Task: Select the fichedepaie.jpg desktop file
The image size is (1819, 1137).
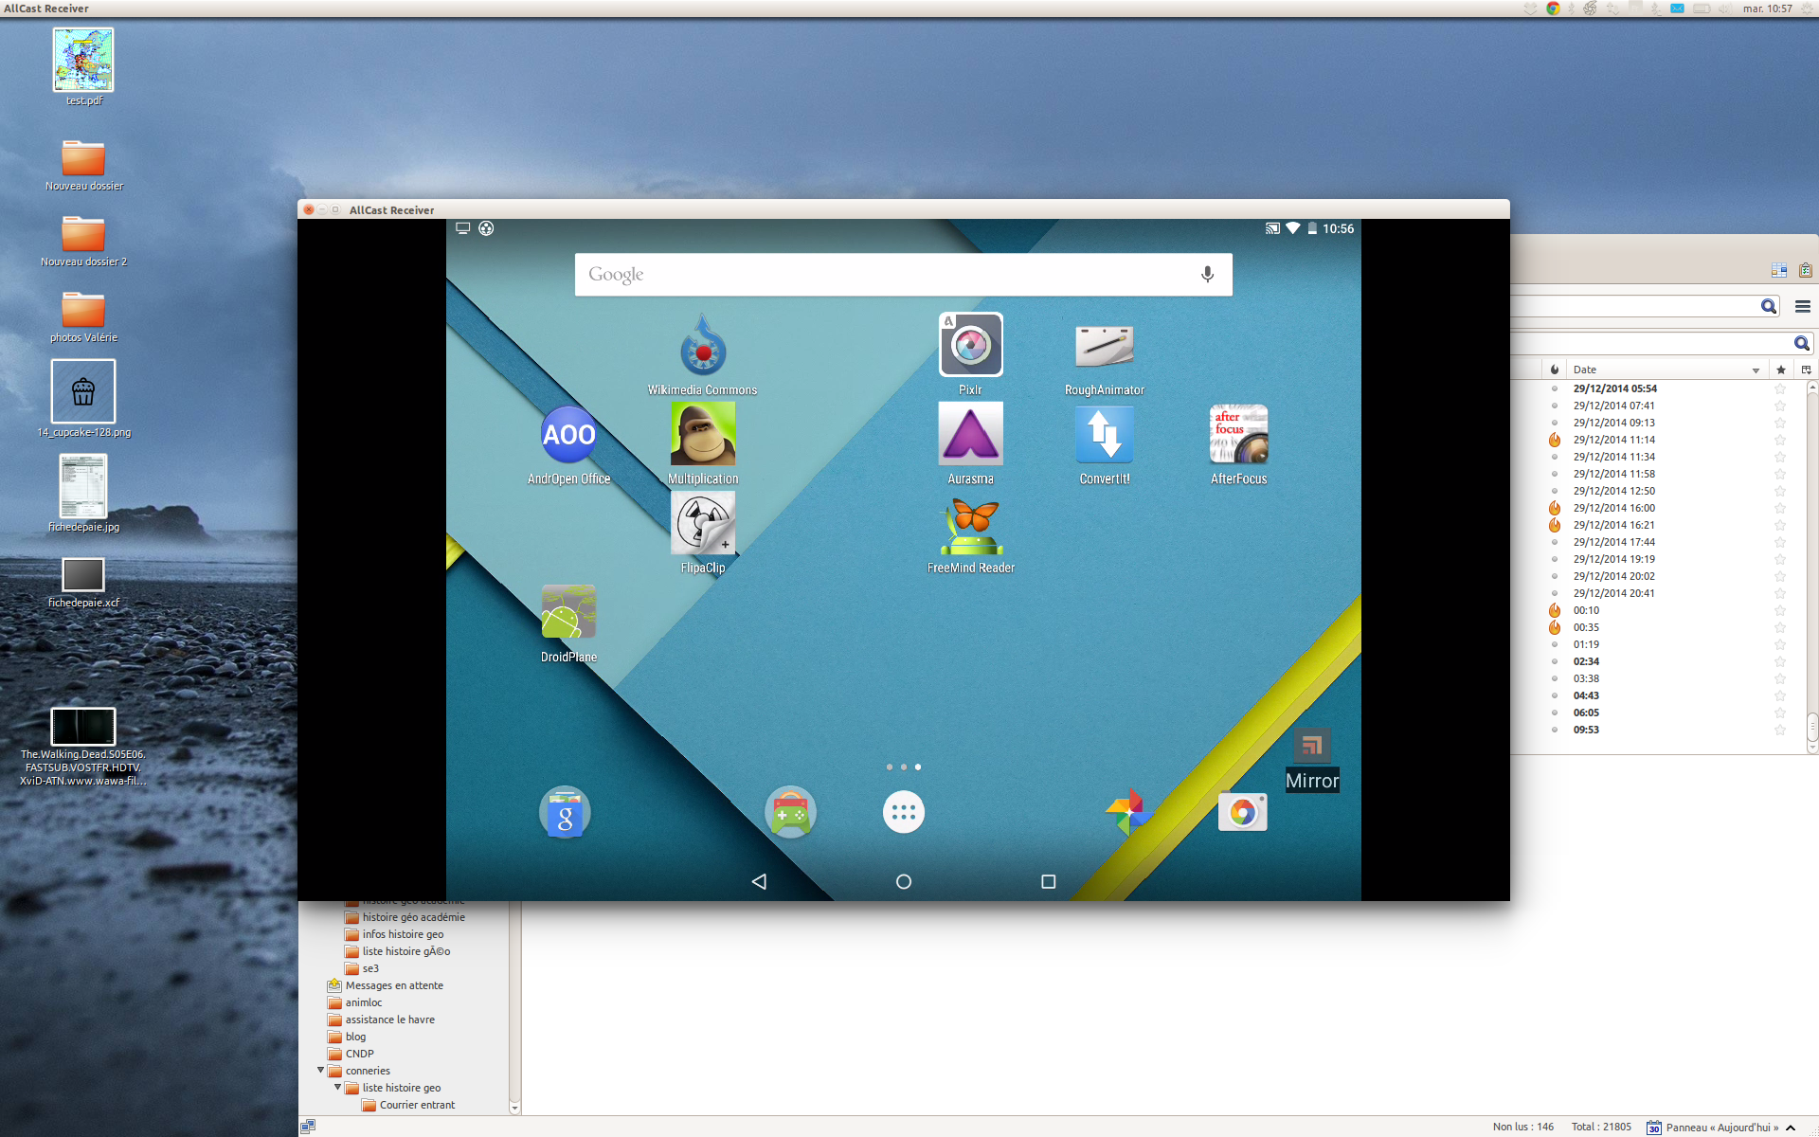Action: click(x=83, y=493)
